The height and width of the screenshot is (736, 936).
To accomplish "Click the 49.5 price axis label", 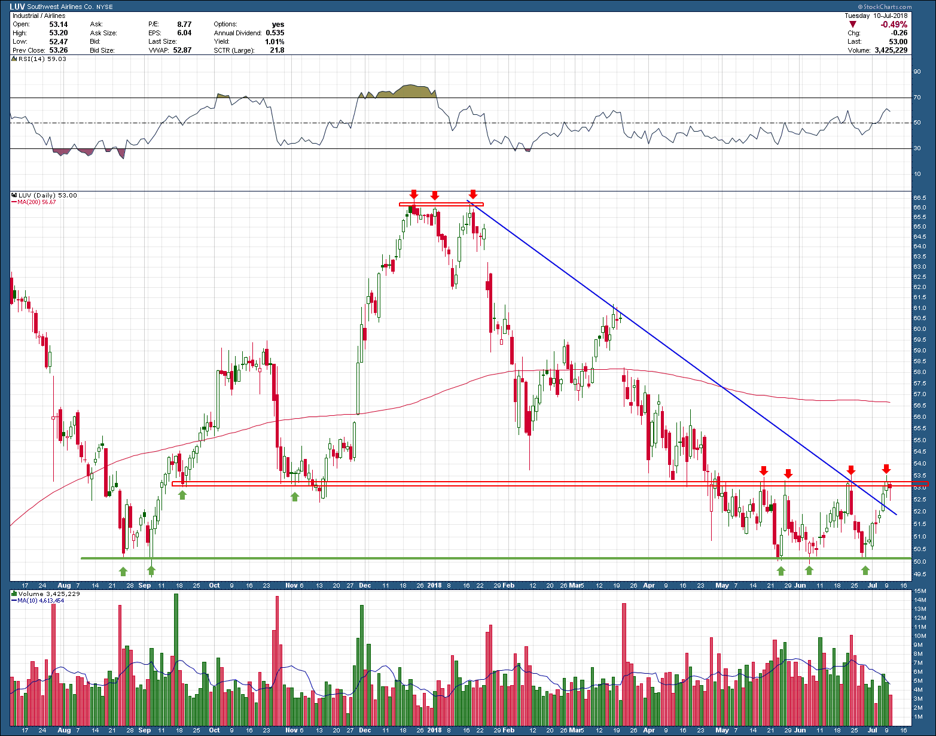I will pyautogui.click(x=920, y=574).
